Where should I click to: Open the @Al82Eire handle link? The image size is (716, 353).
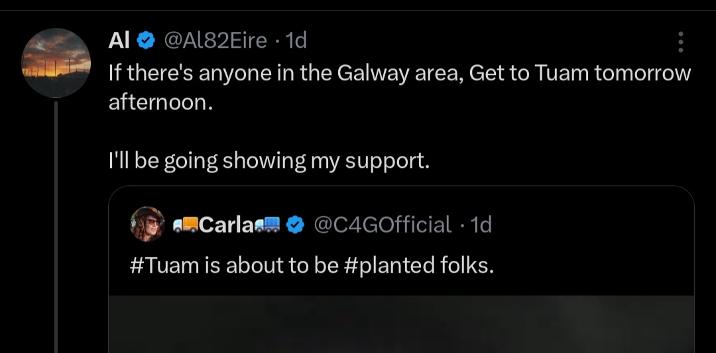(215, 41)
